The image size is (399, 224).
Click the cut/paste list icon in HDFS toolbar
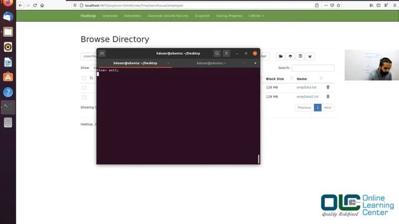(x=300, y=56)
